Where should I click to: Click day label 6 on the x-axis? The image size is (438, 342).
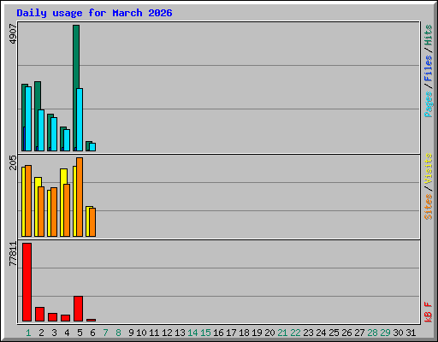[92, 333]
